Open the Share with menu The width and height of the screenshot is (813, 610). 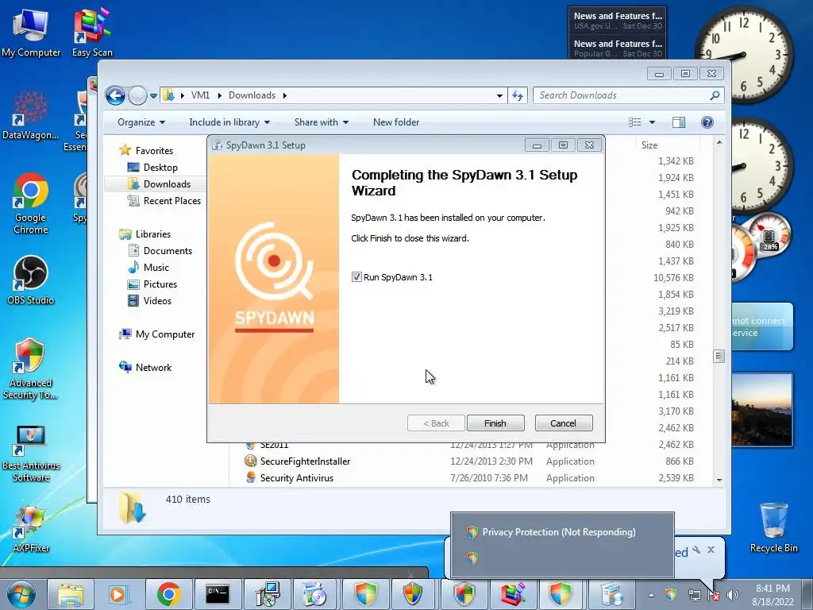[322, 122]
